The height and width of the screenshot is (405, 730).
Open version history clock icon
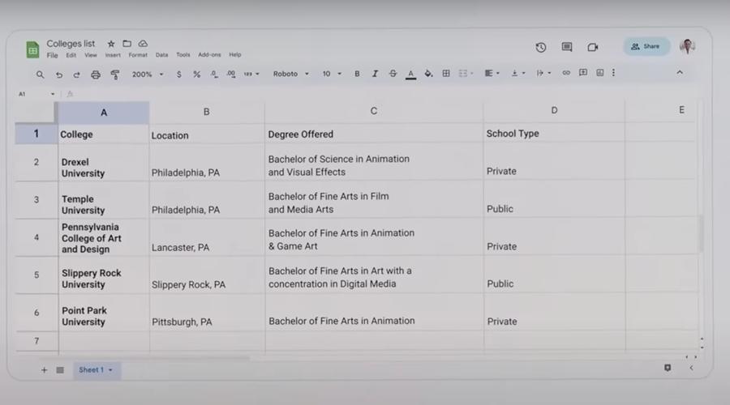[540, 47]
